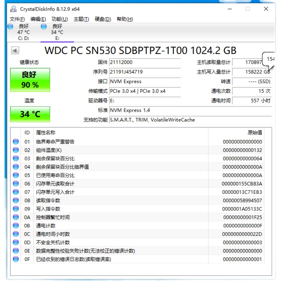Click raw value 0000000000132

pos(242,150)
